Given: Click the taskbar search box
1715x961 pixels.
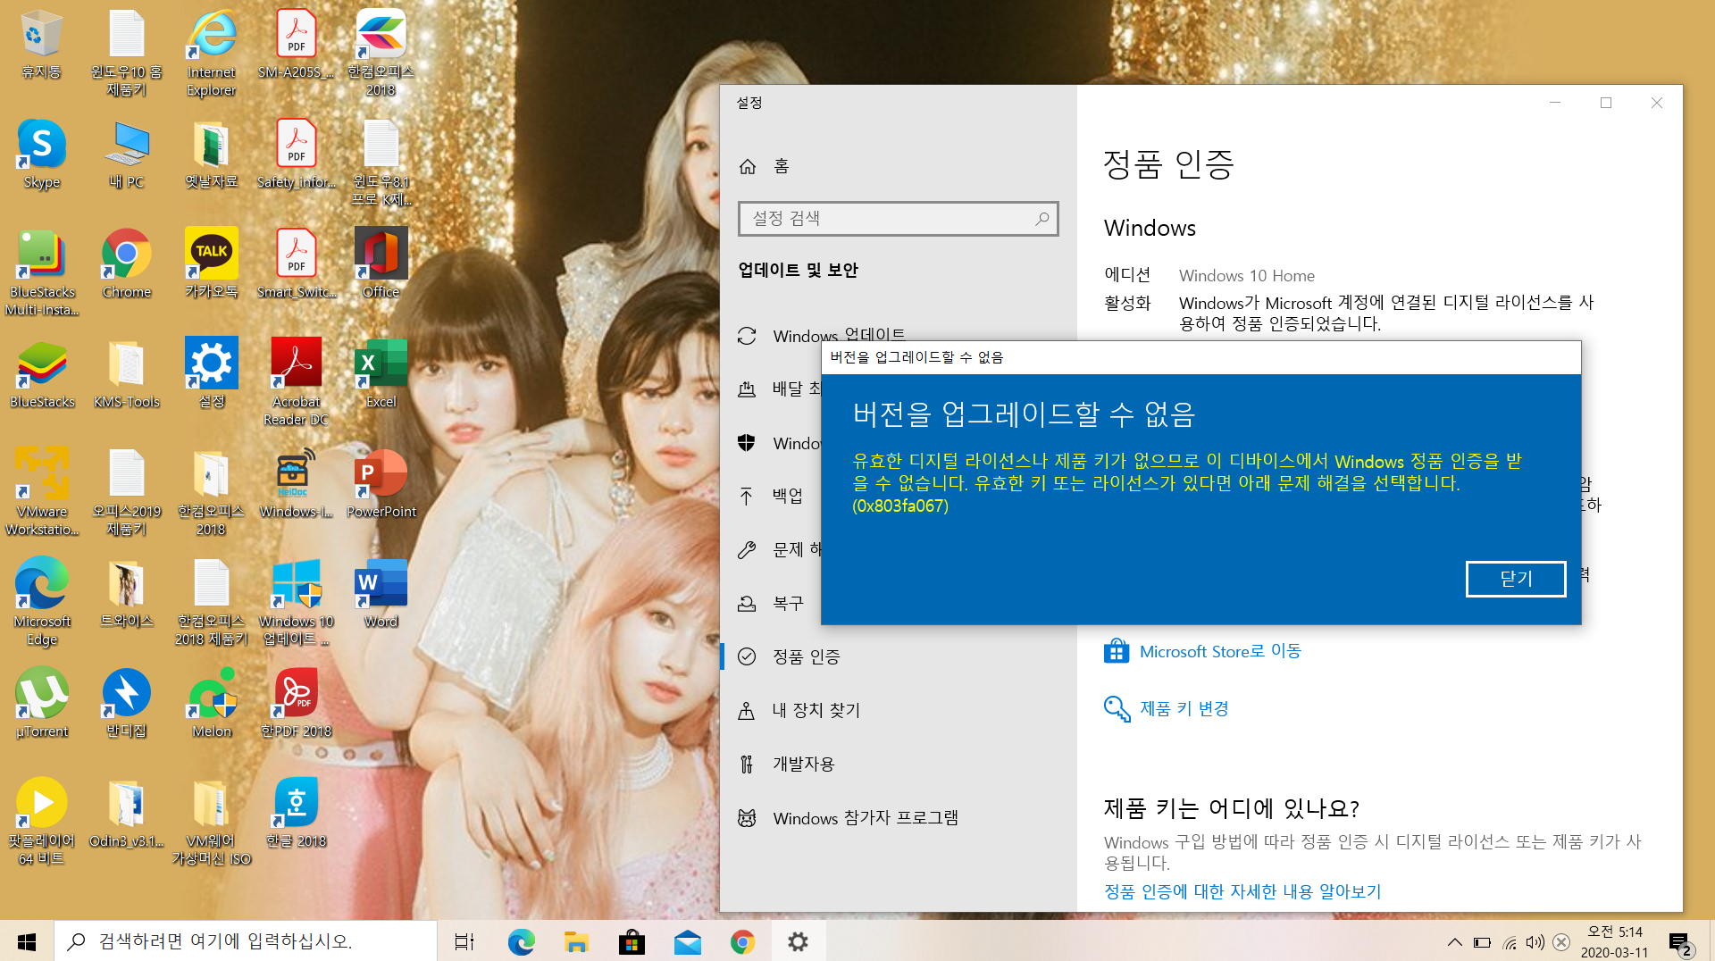Looking at the screenshot, I should [x=246, y=941].
